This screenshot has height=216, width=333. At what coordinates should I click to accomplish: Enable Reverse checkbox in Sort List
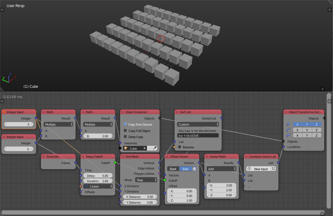tap(180, 147)
